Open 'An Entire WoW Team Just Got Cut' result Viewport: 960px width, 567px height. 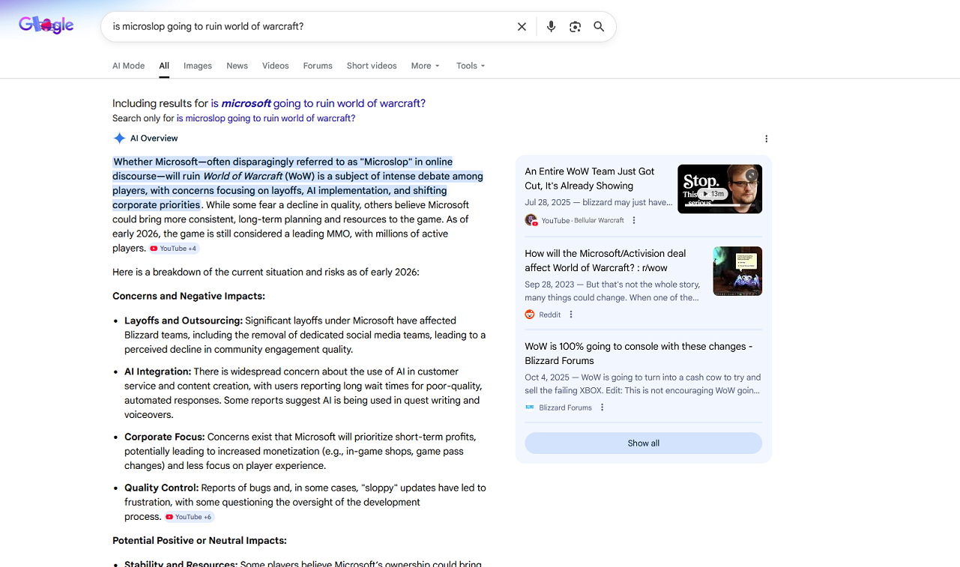coord(590,178)
